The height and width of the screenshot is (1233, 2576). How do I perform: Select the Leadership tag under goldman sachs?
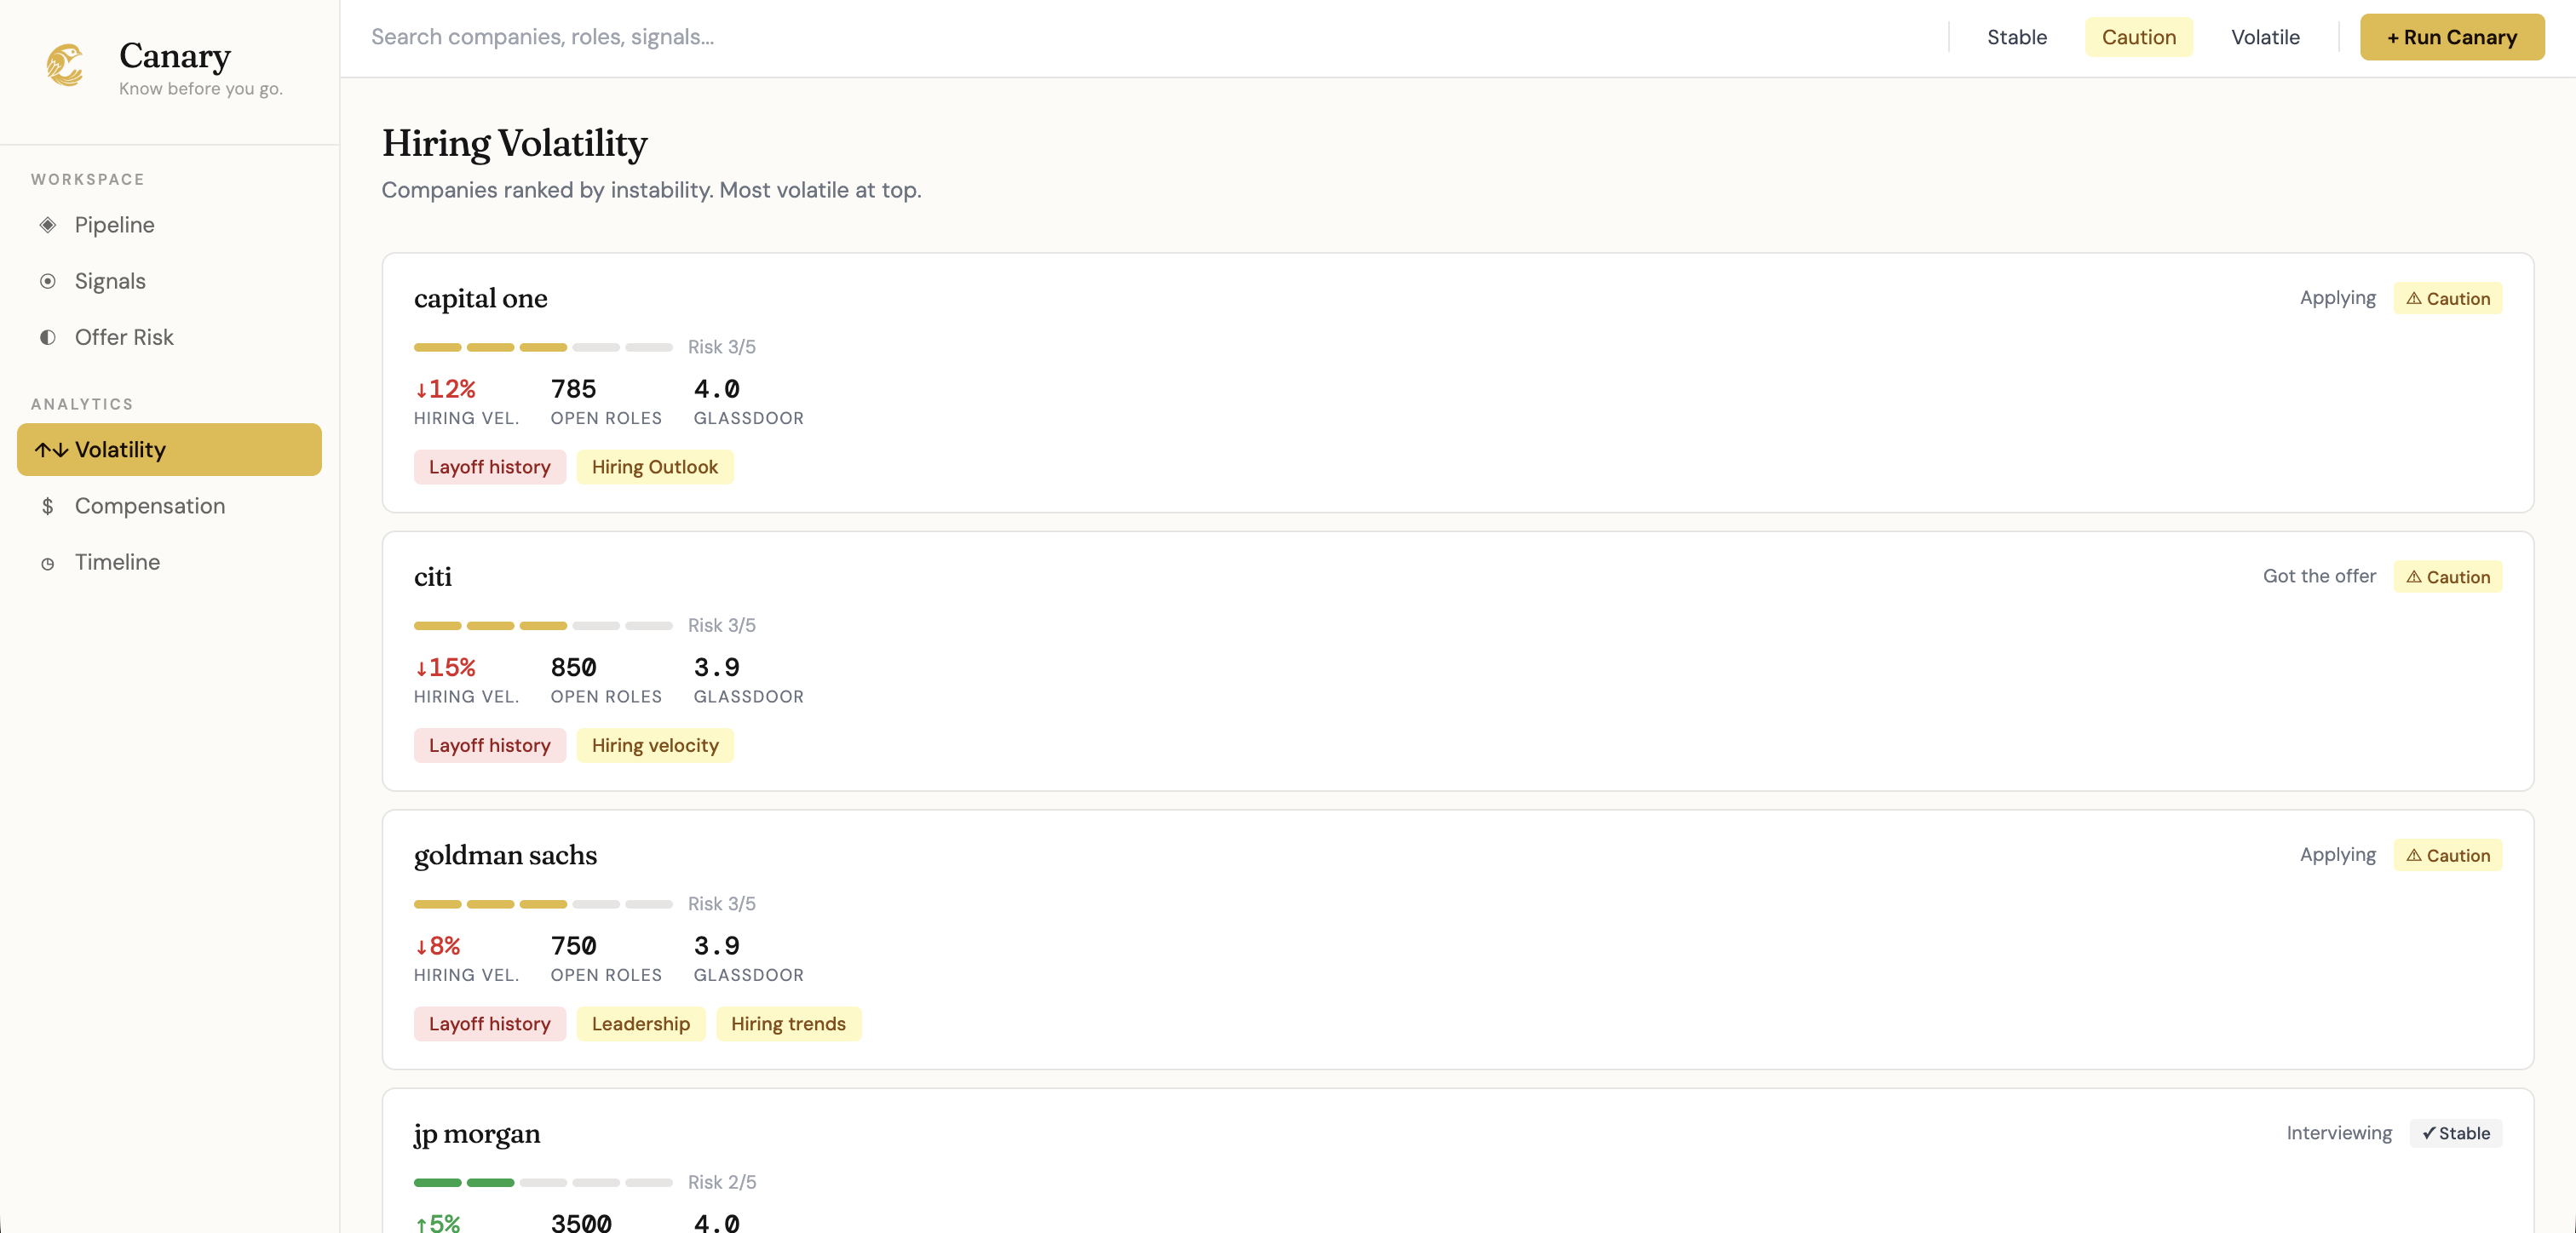[640, 1024]
